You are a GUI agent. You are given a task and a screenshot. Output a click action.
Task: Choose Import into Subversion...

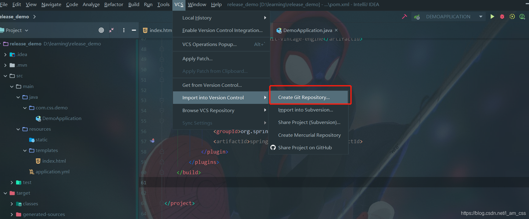[x=308, y=110]
